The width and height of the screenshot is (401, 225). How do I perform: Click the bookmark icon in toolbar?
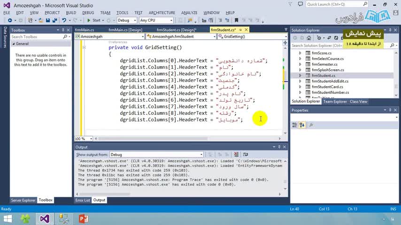pyautogui.click(x=236, y=20)
